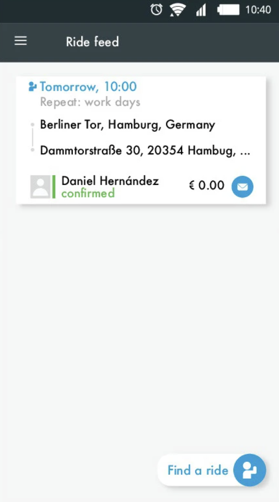This screenshot has height=502, width=279.
Task: Tap the route line between addresses
Action: pyautogui.click(x=33, y=138)
